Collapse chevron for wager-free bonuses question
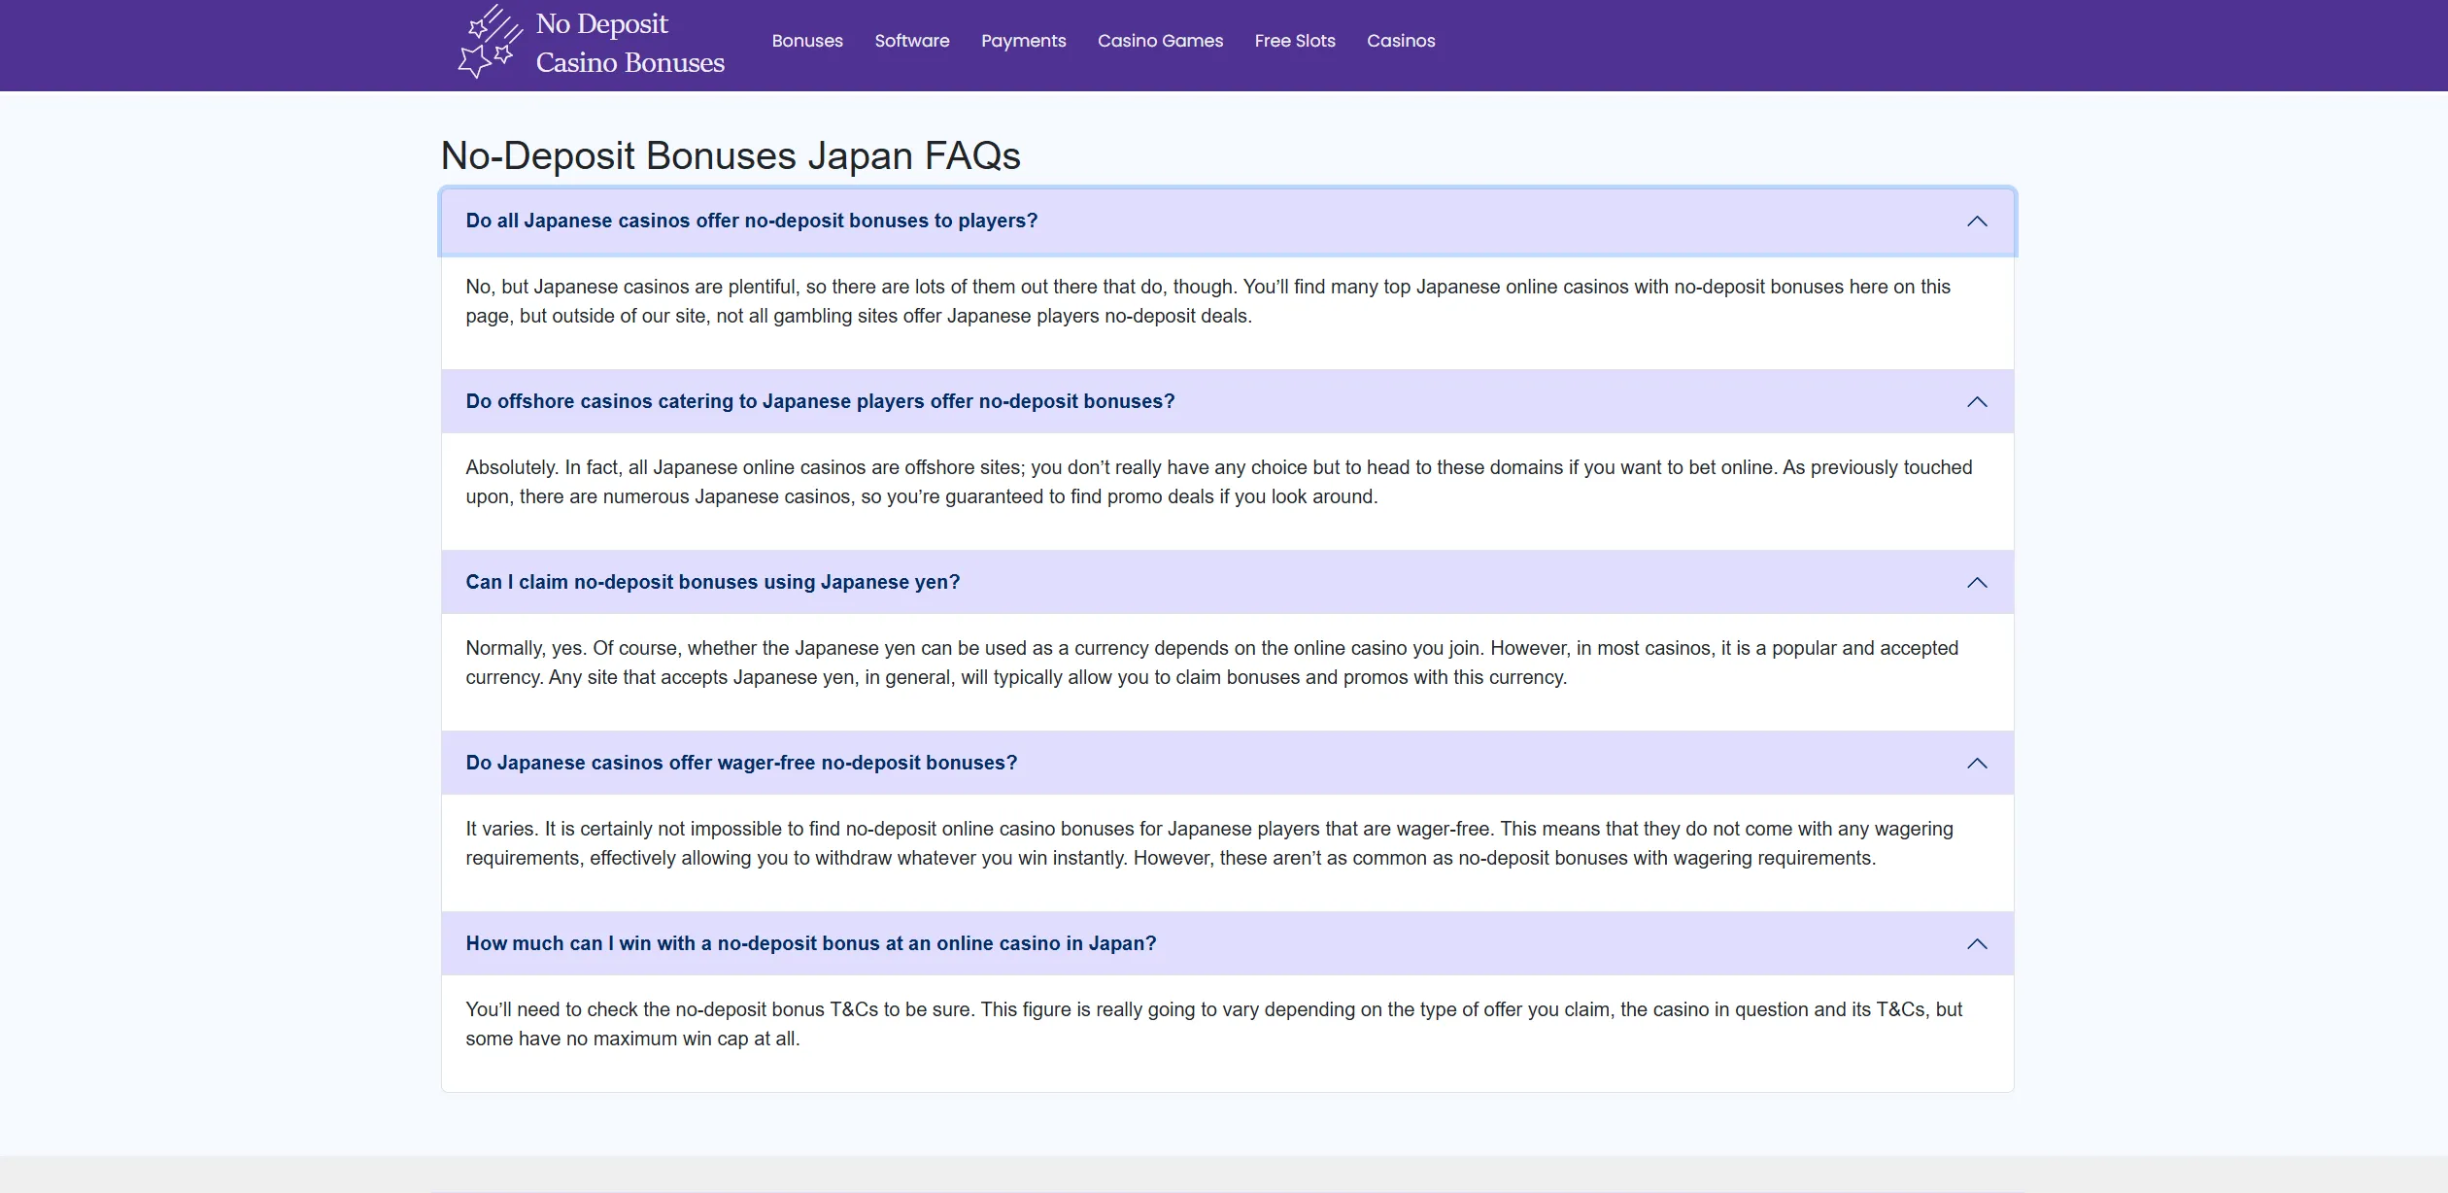The image size is (2448, 1193). [1977, 764]
